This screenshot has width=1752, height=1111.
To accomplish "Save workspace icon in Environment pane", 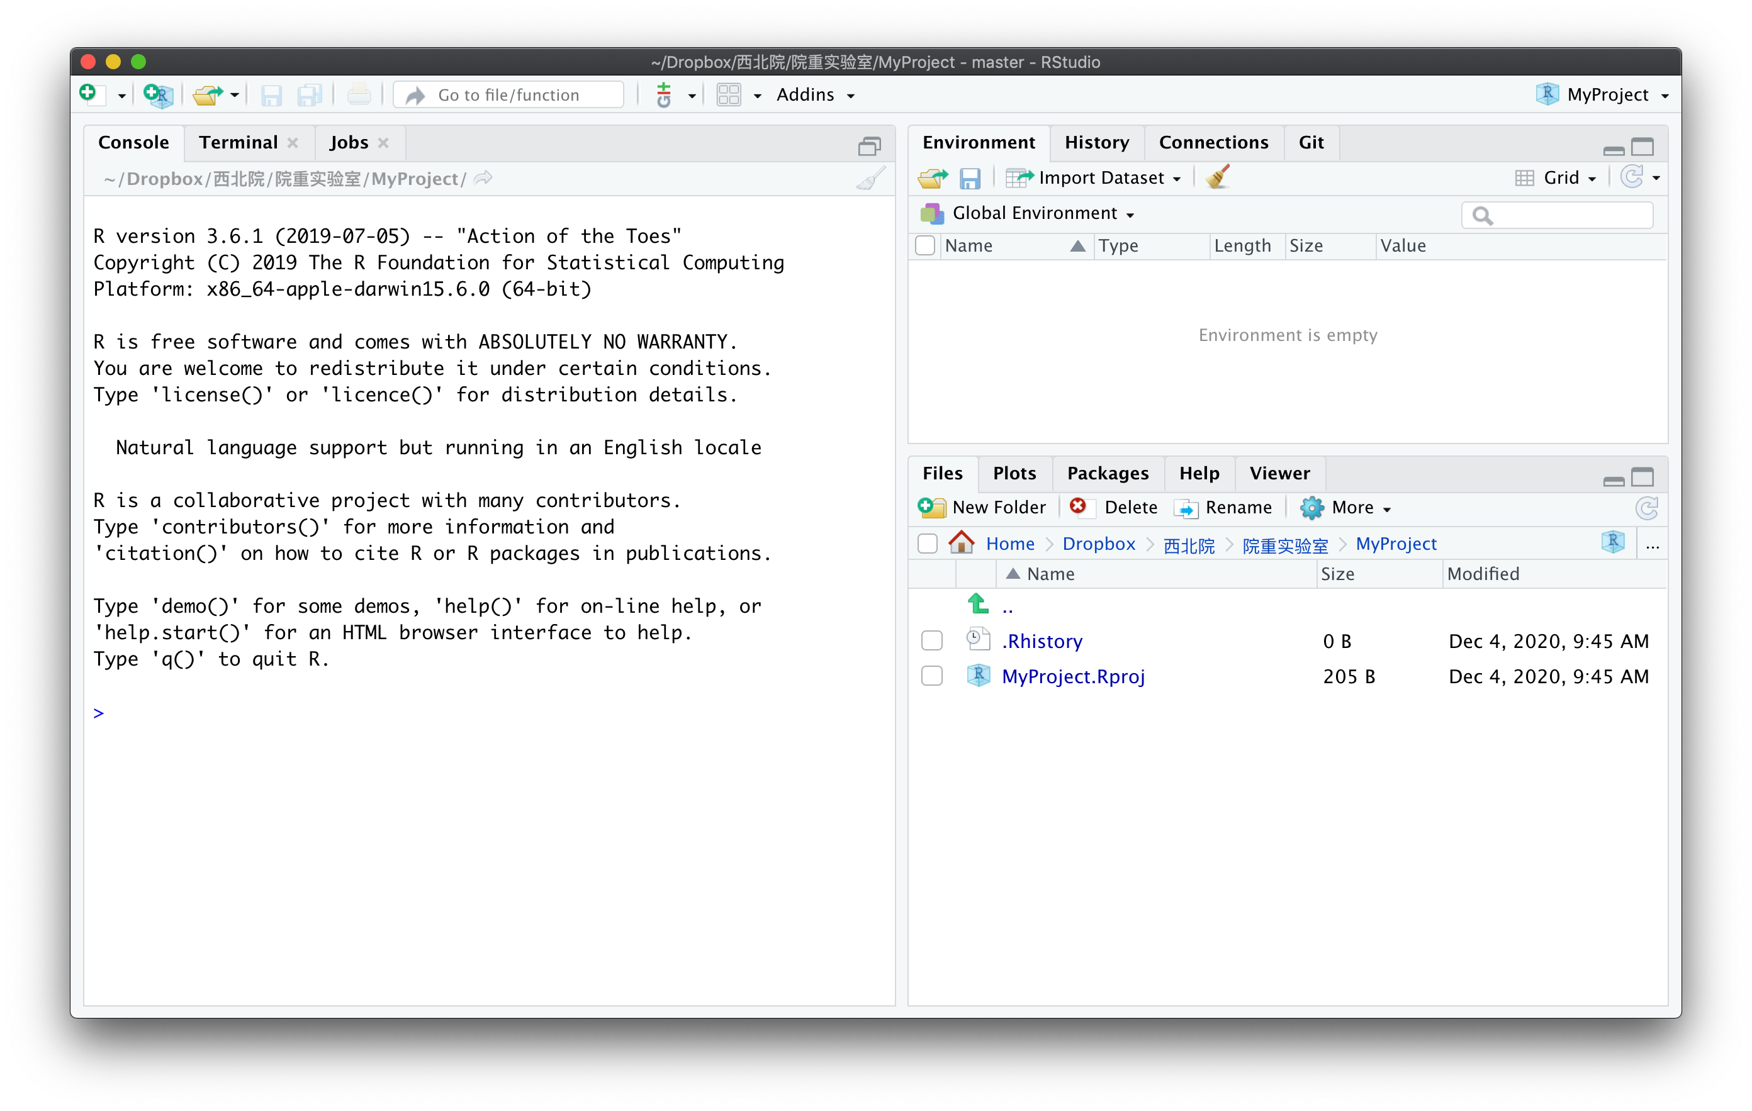I will (x=970, y=178).
